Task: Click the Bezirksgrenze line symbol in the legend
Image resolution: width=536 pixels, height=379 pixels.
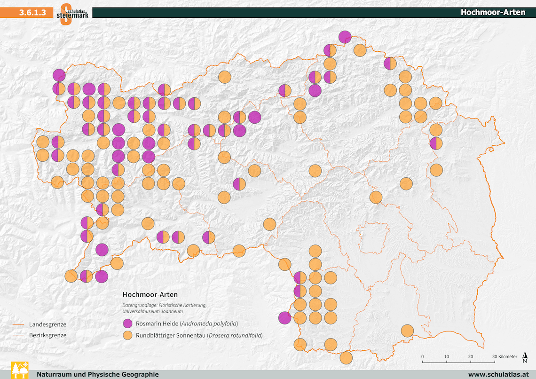Action: pyautogui.click(x=18, y=335)
